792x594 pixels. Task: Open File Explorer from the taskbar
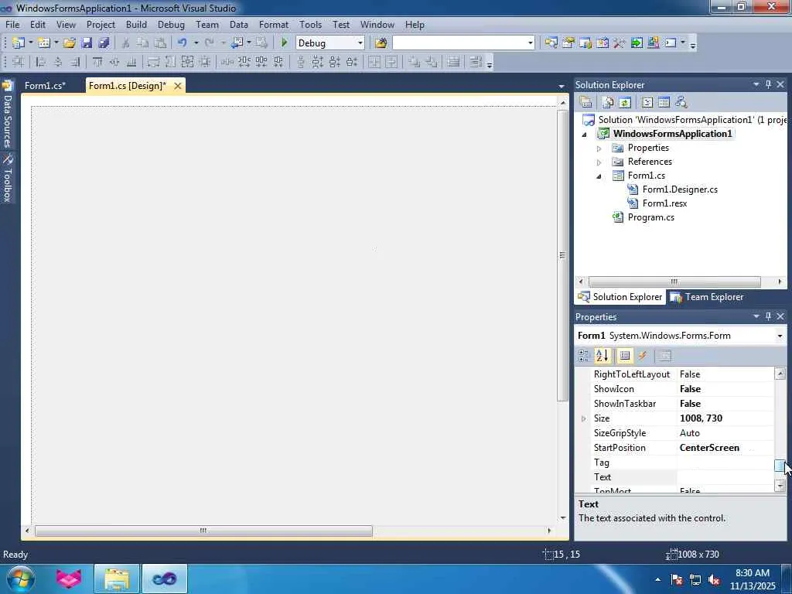coord(117,579)
